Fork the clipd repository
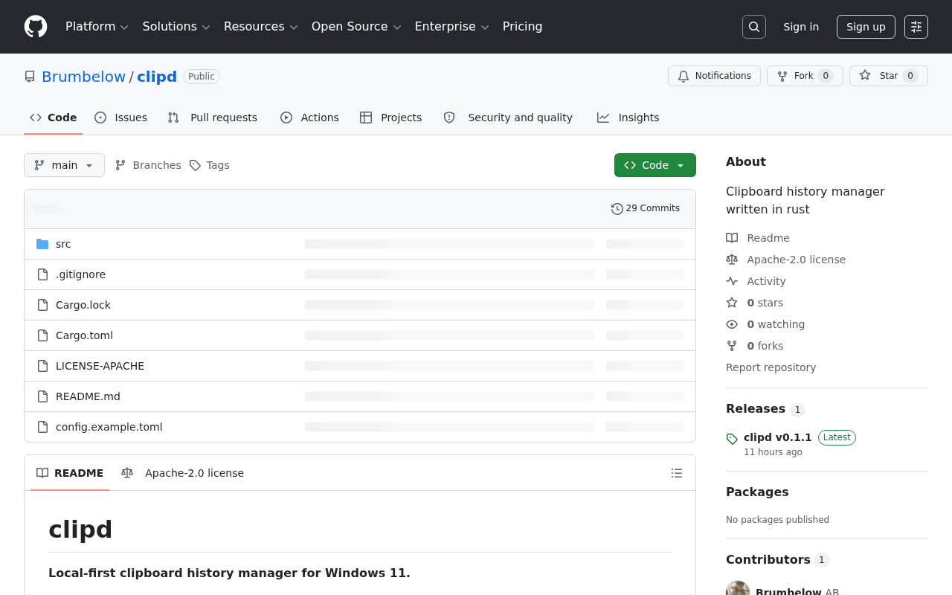 click(x=805, y=76)
